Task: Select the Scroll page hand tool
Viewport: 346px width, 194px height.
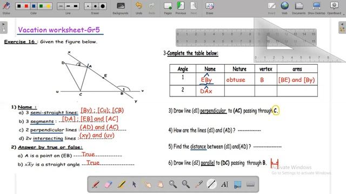Action: tap(160, 184)
